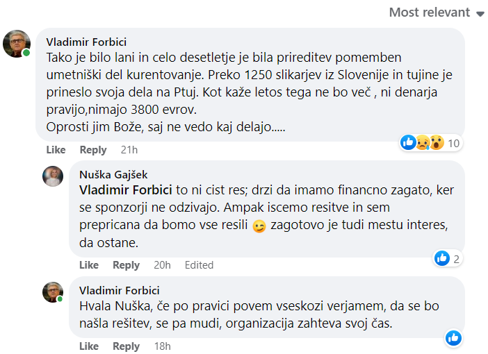The height and width of the screenshot is (354, 488).
Task: Click Vladimir Forbici's avatar on top comment
Action: pos(17,44)
